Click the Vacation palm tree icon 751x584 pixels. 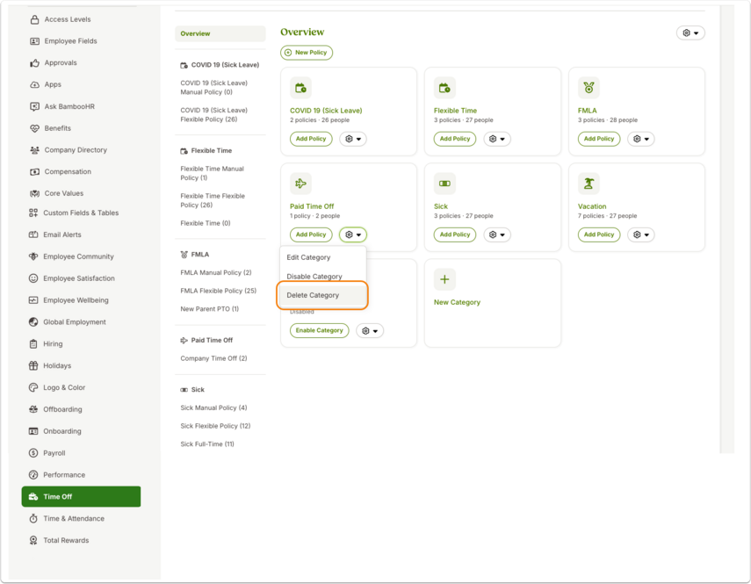click(589, 184)
